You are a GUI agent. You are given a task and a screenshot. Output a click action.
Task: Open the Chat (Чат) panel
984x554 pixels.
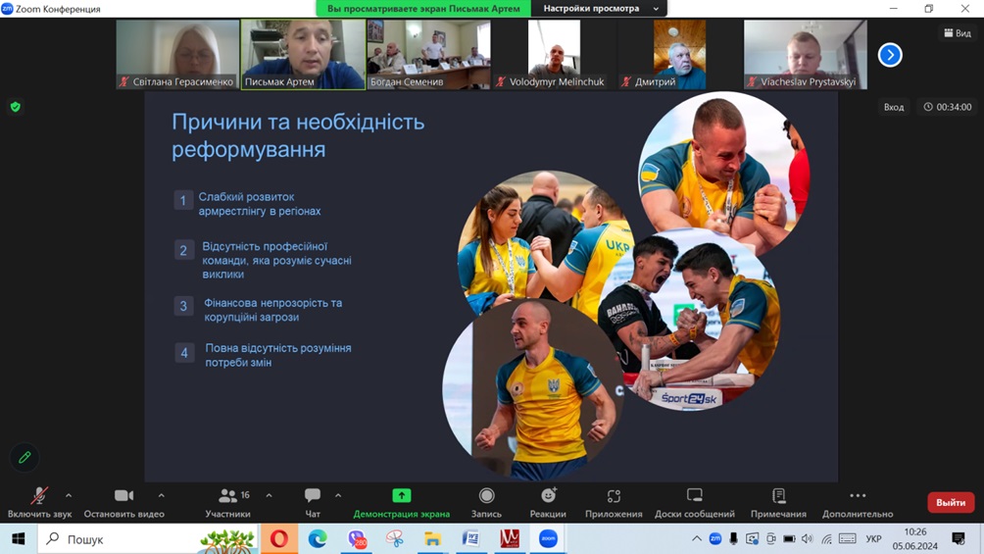313,501
